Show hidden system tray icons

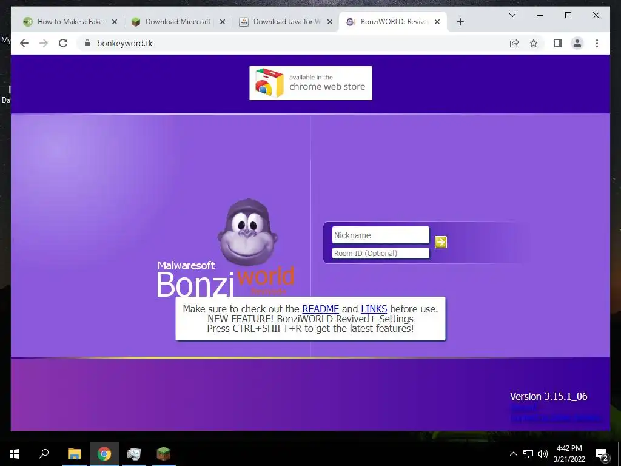[513, 454]
